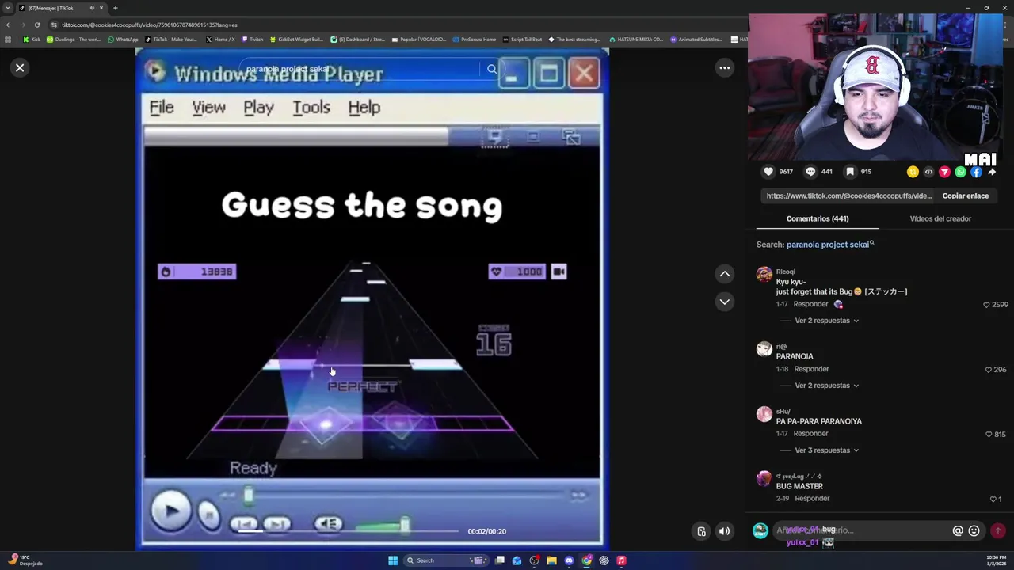Go to the next video with the down arrow
The image size is (1014, 570).
(x=724, y=302)
